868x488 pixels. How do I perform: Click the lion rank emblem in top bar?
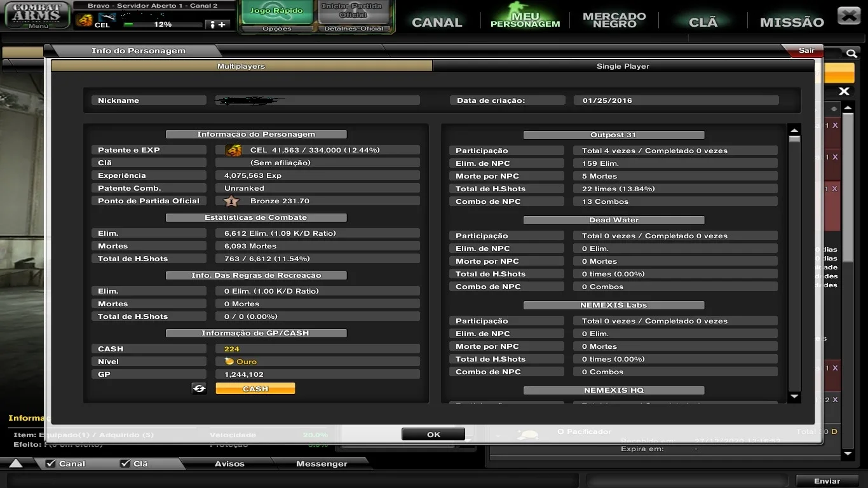(x=84, y=21)
